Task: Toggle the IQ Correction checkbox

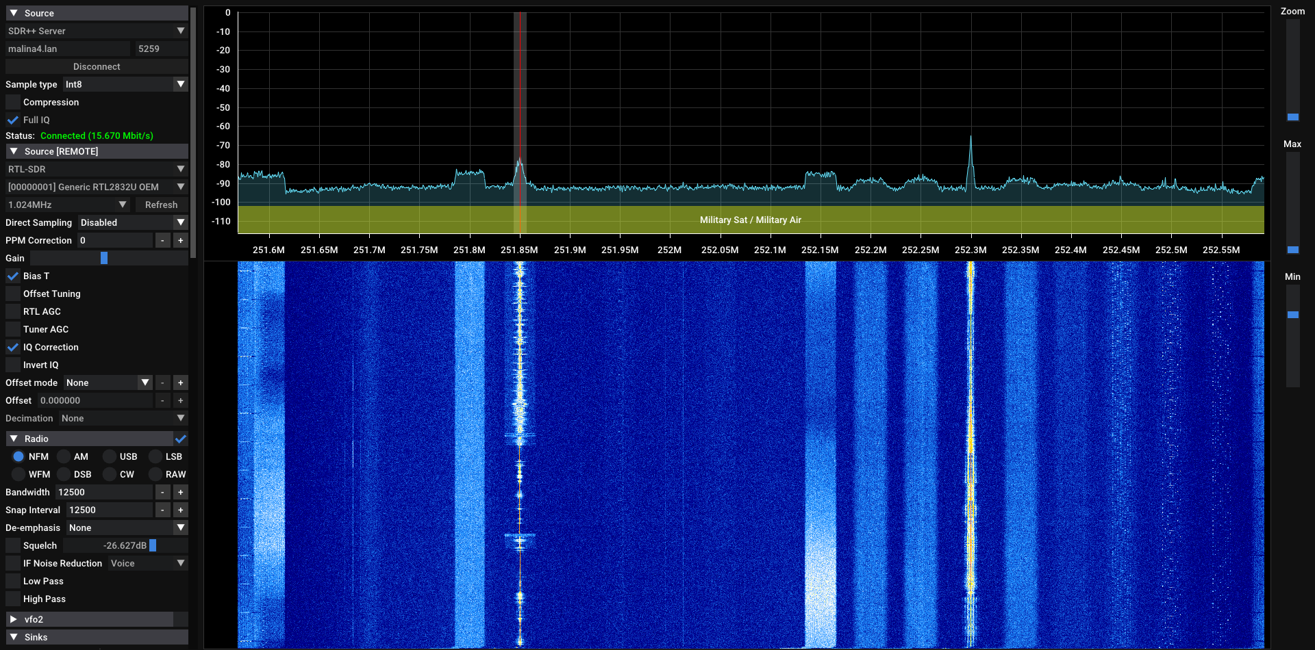Action: coord(13,347)
